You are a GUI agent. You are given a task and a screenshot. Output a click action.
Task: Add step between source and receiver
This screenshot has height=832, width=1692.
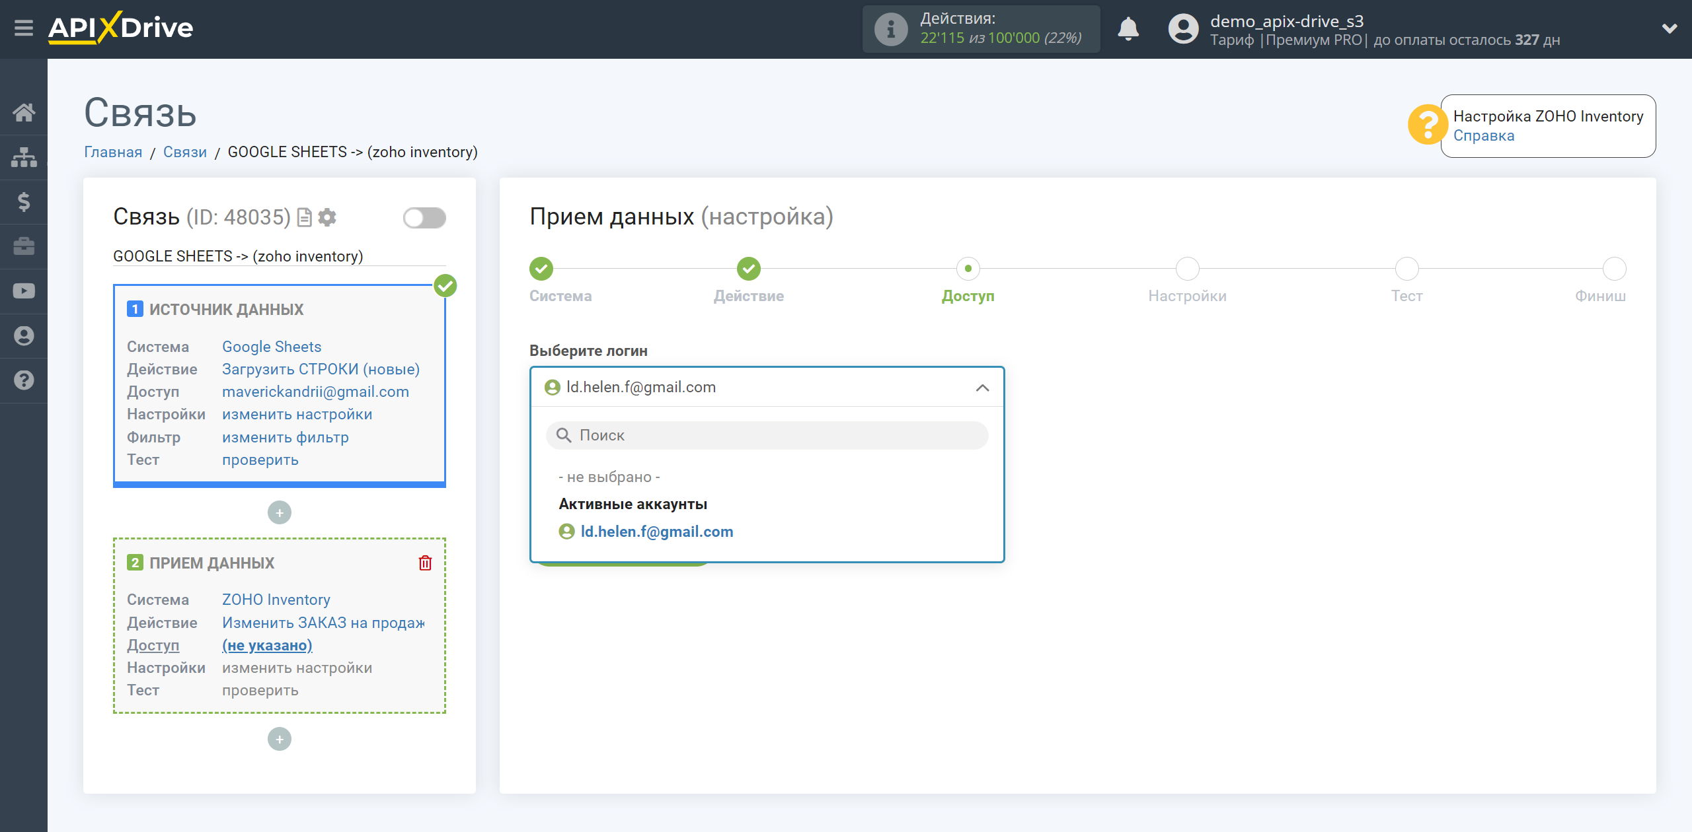[x=279, y=512]
